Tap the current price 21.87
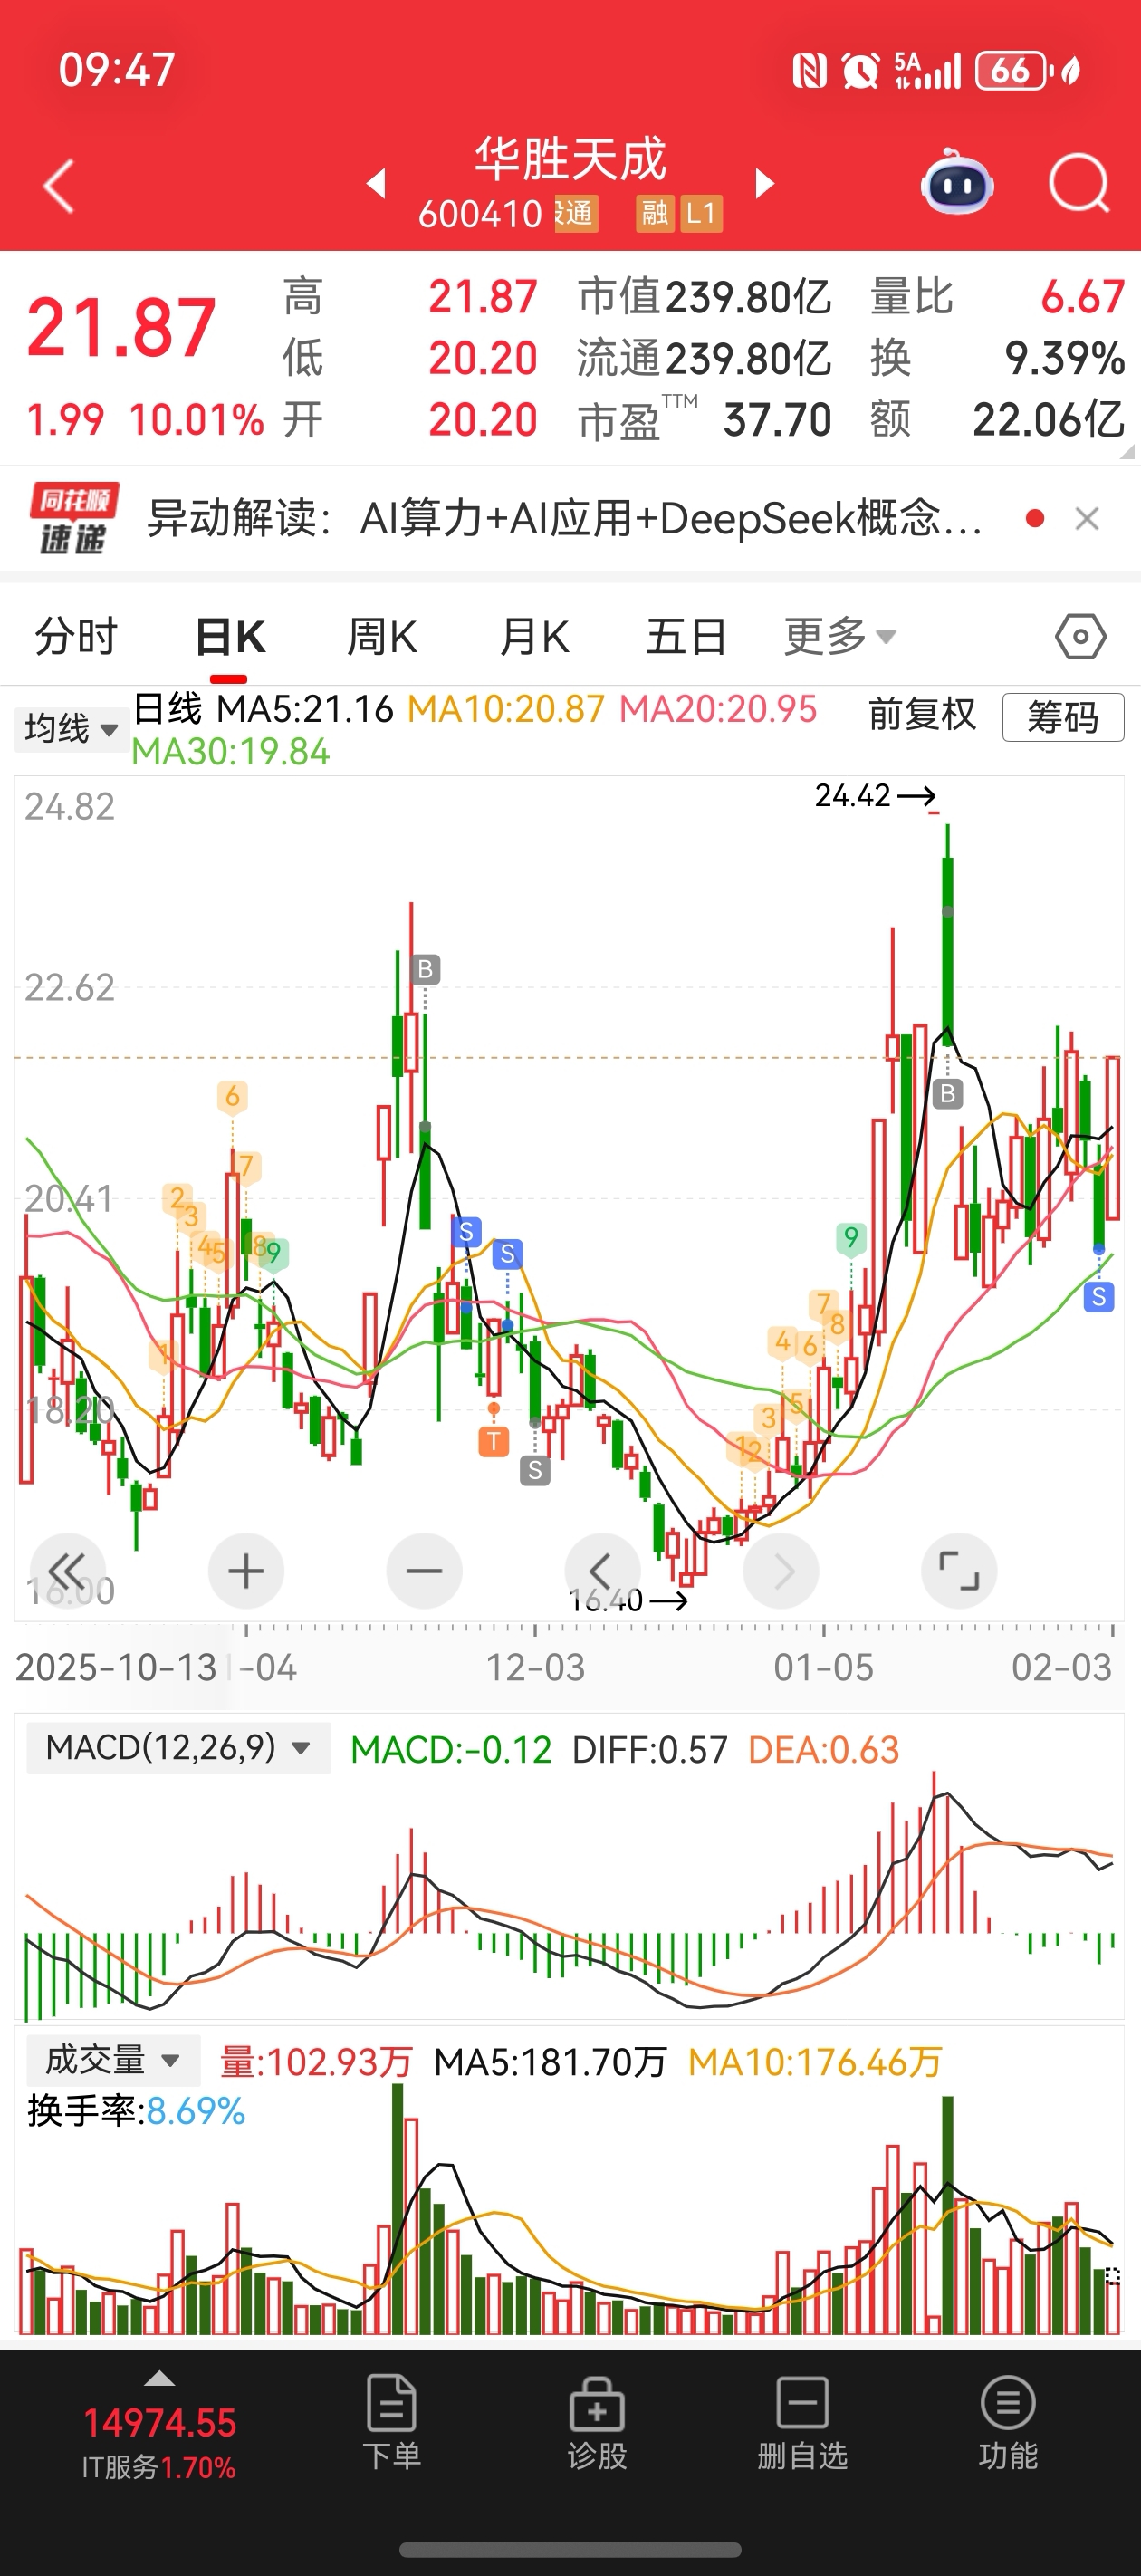Image resolution: width=1141 pixels, height=2576 pixels. (121, 328)
